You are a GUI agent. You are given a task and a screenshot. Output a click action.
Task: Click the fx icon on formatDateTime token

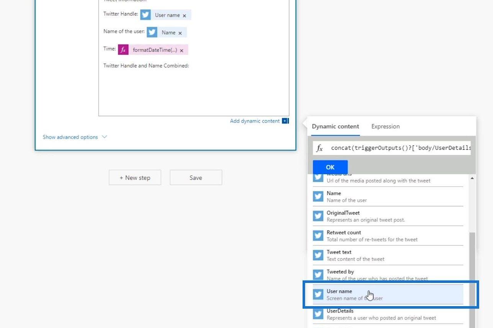pos(123,50)
